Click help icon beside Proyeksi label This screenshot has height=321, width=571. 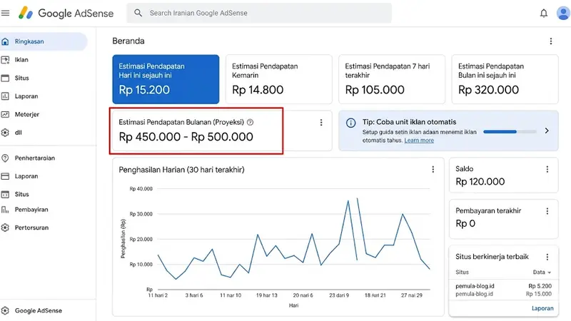point(250,122)
